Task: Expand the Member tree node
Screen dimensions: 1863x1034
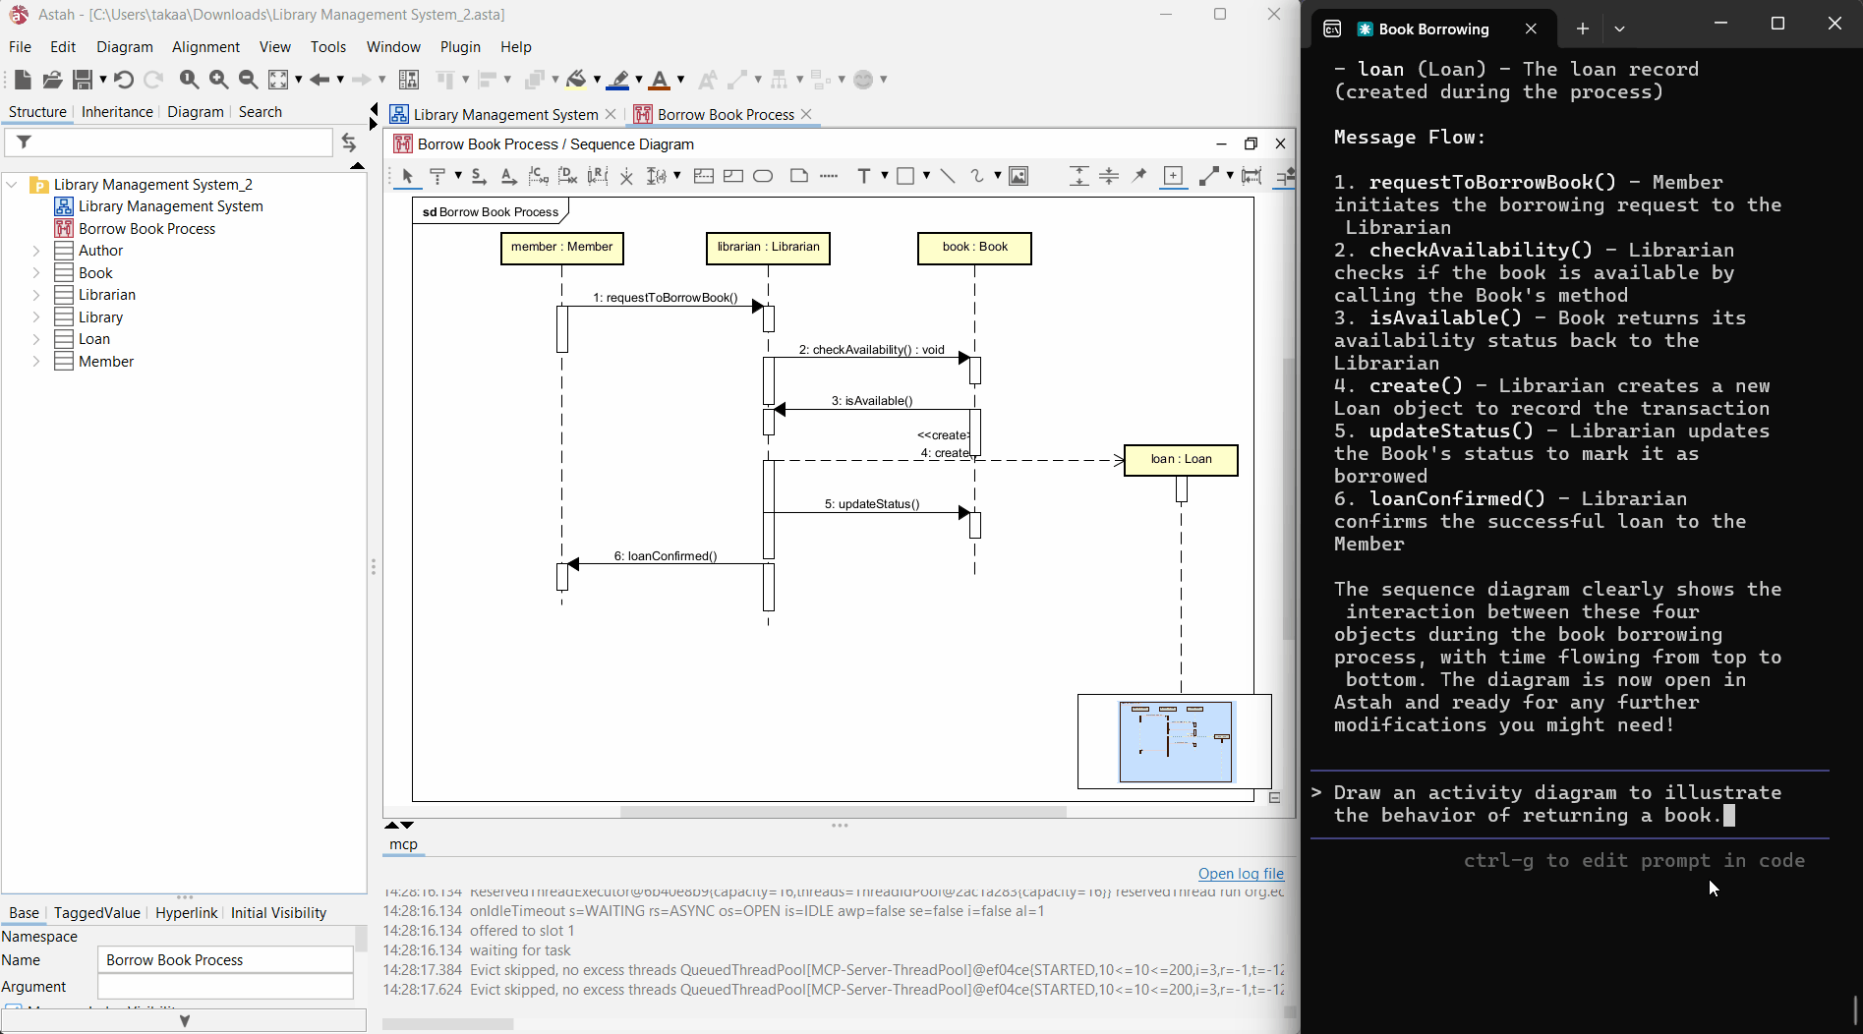Action: (x=36, y=362)
